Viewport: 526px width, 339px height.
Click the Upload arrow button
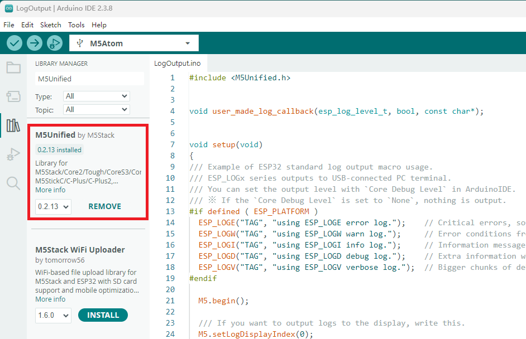(35, 43)
